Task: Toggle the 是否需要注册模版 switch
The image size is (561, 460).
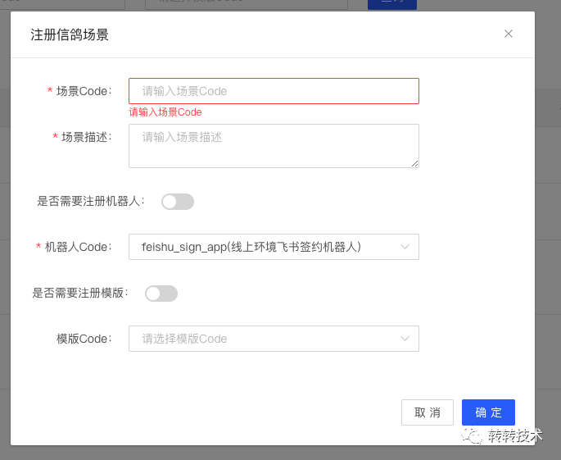Action: pyautogui.click(x=161, y=294)
